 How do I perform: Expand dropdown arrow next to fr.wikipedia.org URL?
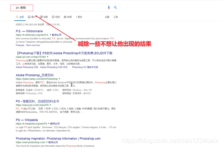point(49,124)
